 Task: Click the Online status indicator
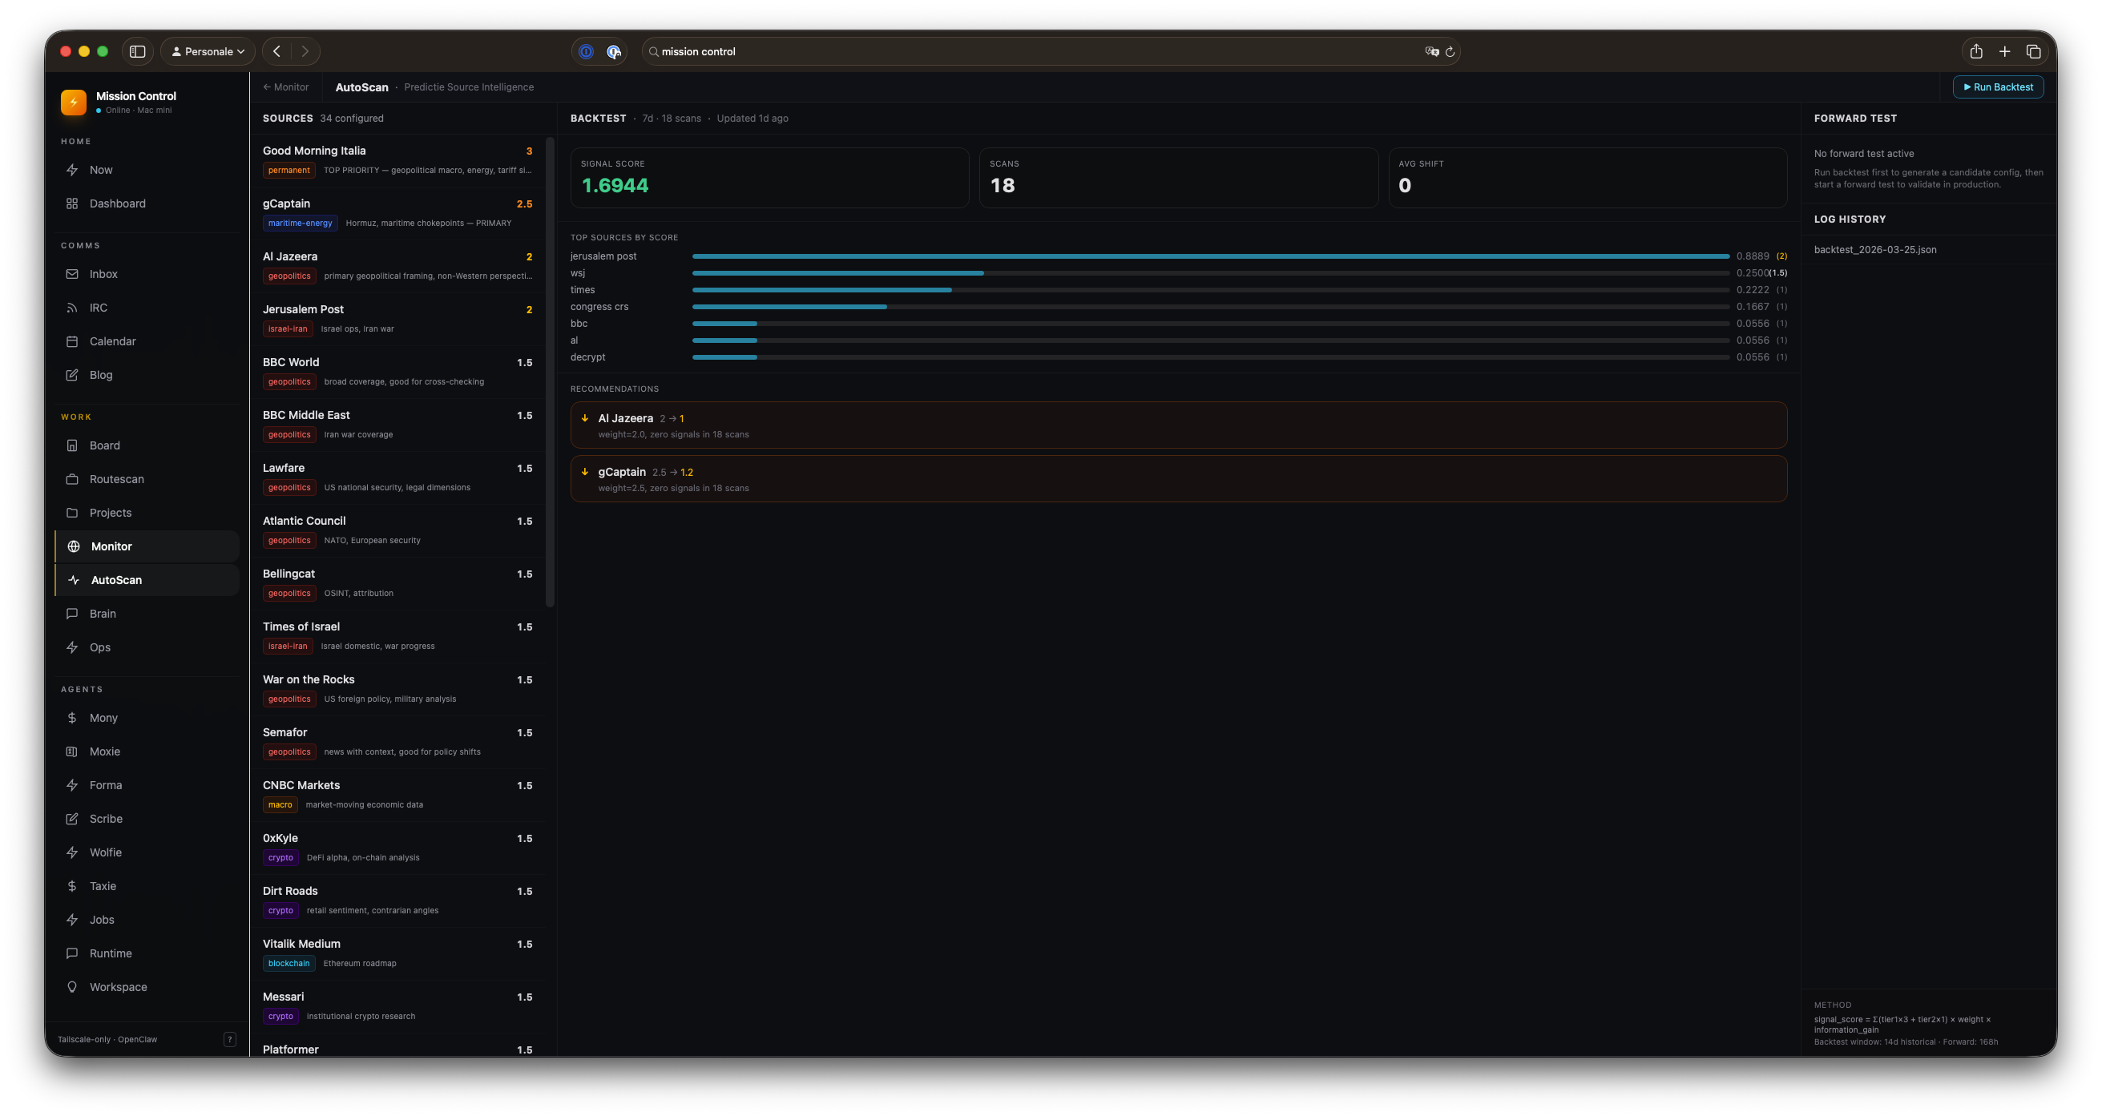(x=99, y=109)
